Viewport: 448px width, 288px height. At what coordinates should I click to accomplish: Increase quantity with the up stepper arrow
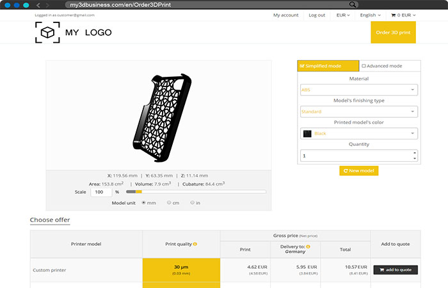tap(415, 153)
